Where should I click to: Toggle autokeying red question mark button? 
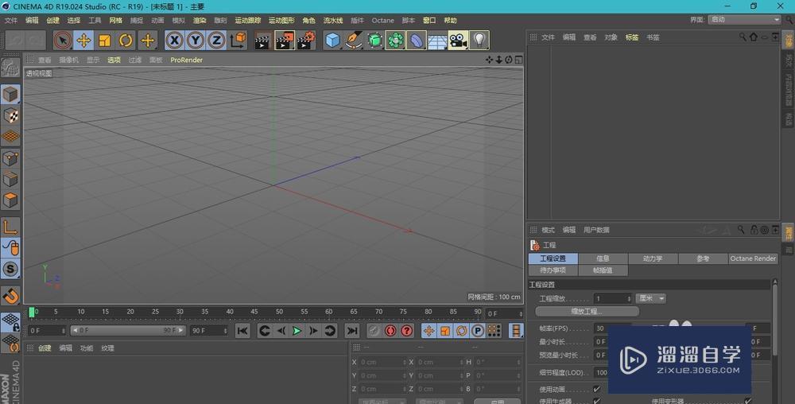click(x=406, y=331)
